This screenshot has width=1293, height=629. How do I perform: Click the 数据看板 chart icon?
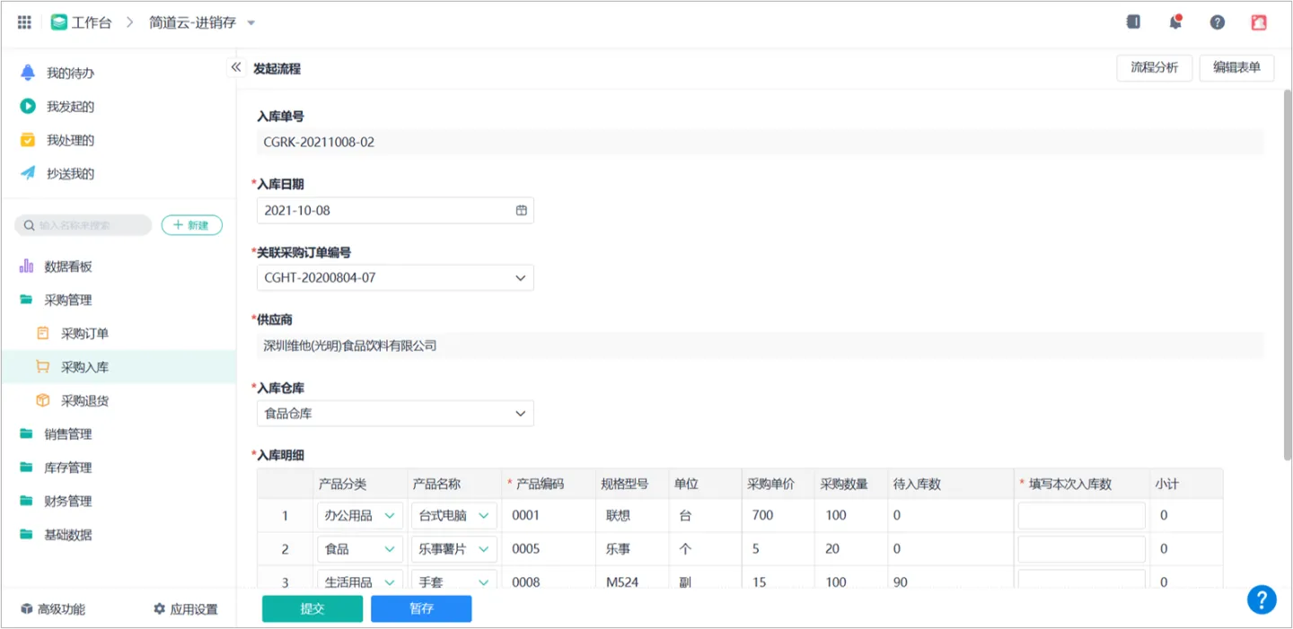[x=26, y=266]
